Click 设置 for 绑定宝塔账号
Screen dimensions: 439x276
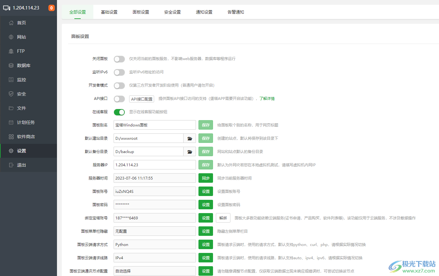click(206, 218)
